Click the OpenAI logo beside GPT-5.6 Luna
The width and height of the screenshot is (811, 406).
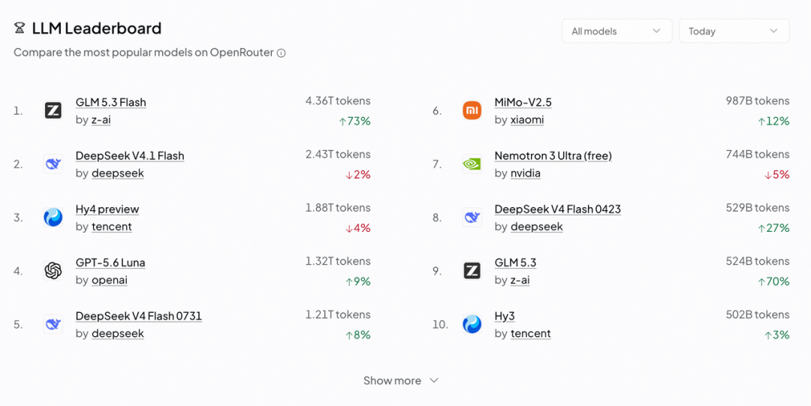53,270
